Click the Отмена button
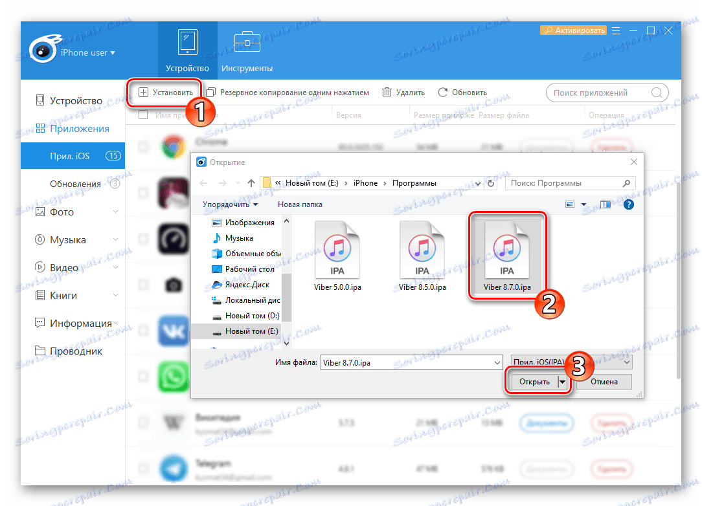This screenshot has width=702, height=506. tap(604, 382)
